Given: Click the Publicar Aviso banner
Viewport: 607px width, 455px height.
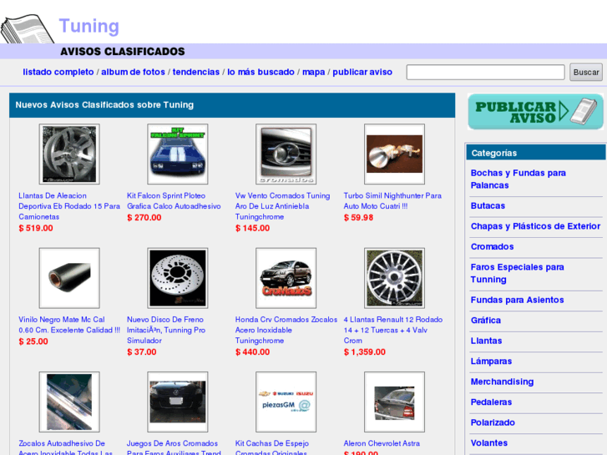Looking at the screenshot, I should (x=535, y=112).
